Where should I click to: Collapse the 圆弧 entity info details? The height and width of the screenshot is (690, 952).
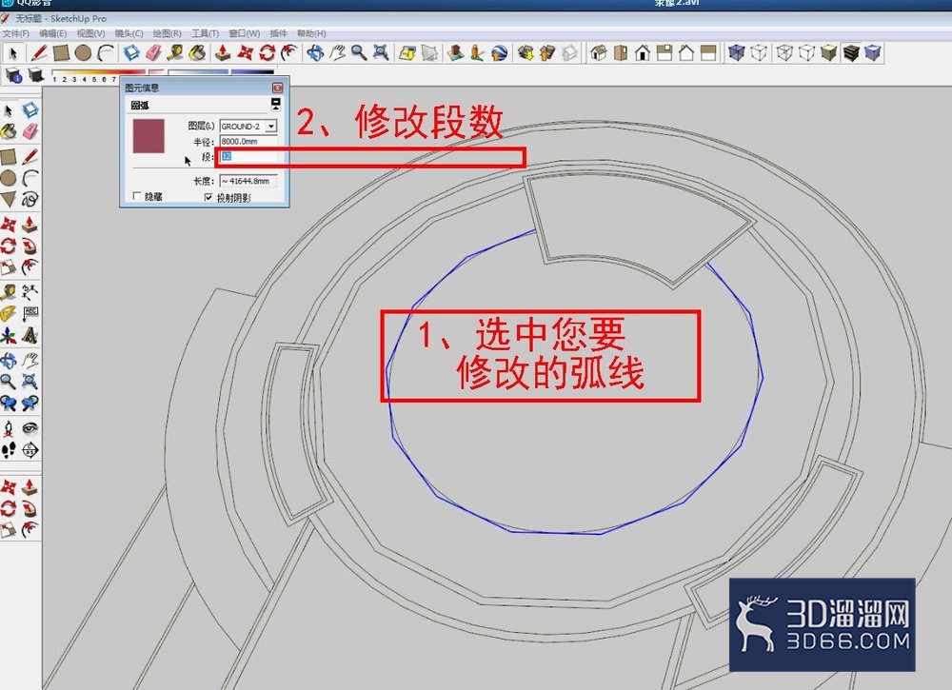pos(276,105)
